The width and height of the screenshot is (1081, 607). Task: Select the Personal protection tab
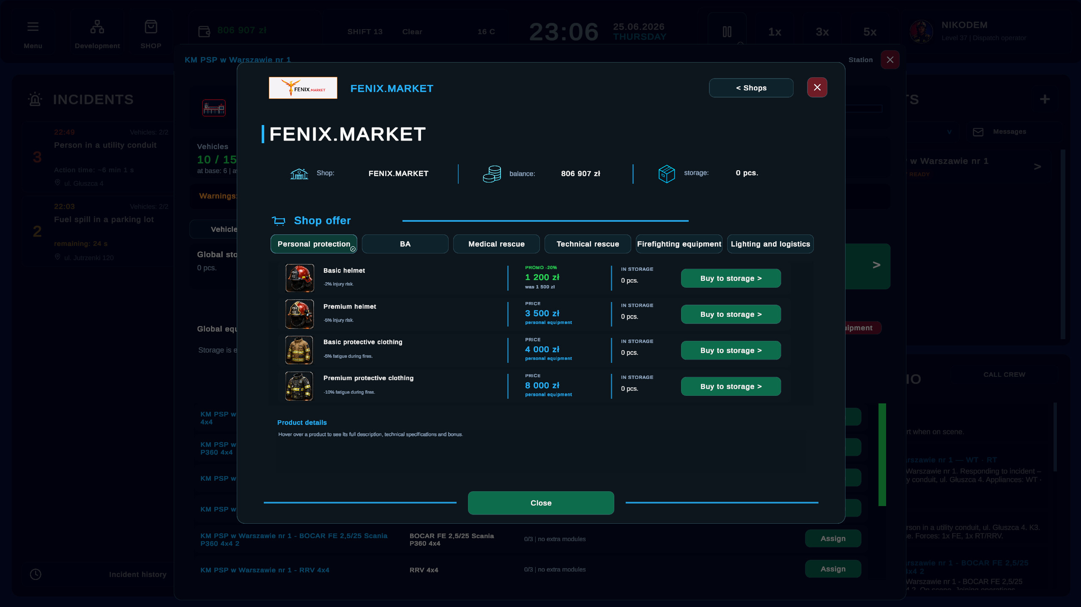point(314,244)
